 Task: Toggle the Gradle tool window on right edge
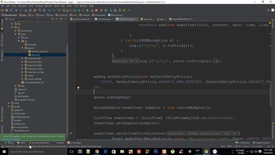pos(273,23)
